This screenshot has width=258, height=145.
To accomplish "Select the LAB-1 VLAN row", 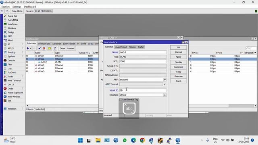I will pyautogui.click(x=62, y=62).
